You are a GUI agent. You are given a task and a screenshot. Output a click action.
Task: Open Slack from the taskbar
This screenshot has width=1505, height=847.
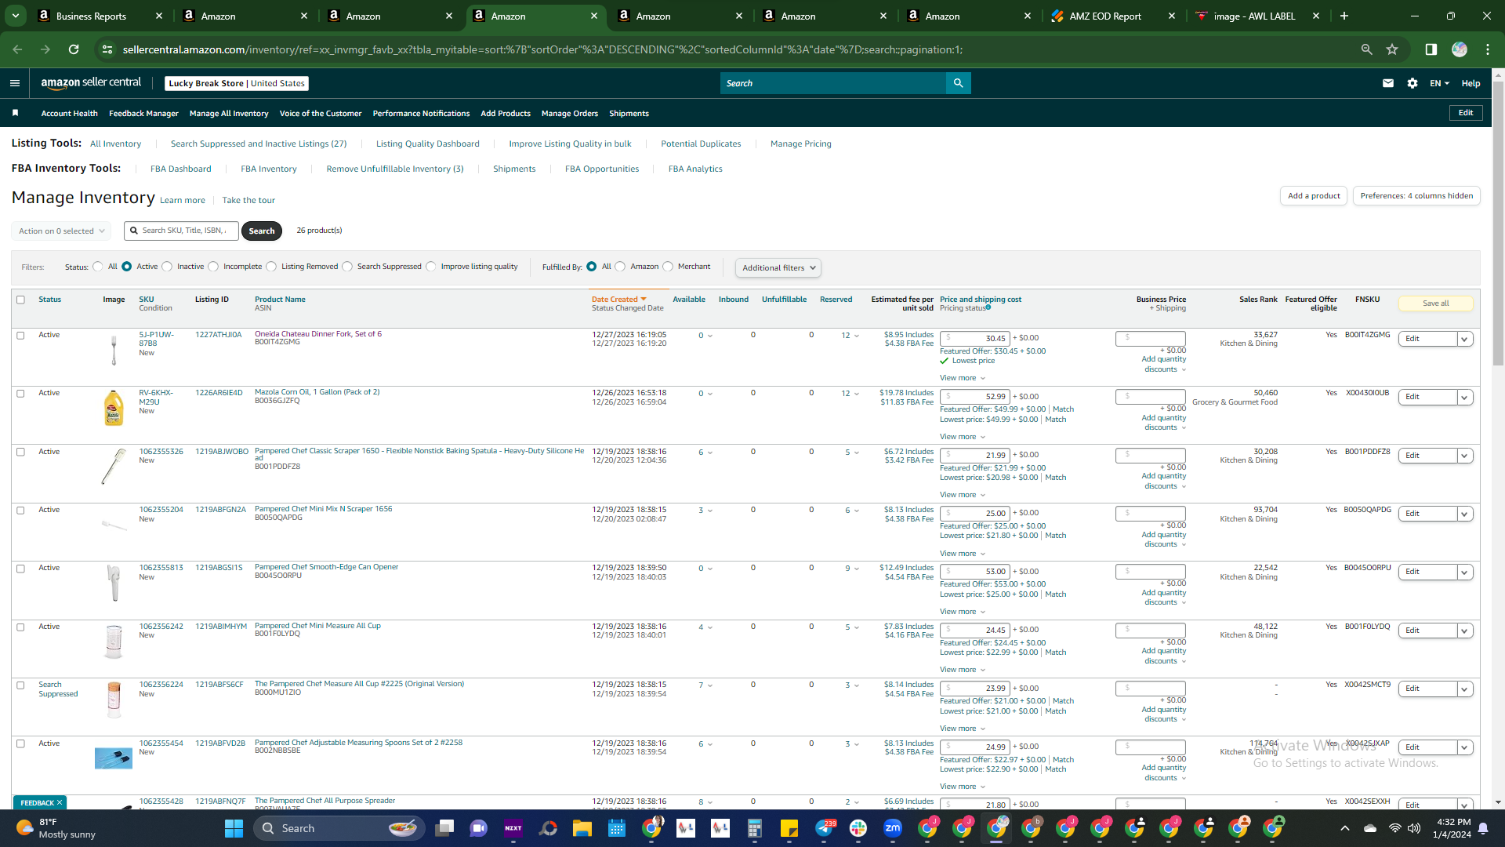(x=858, y=828)
